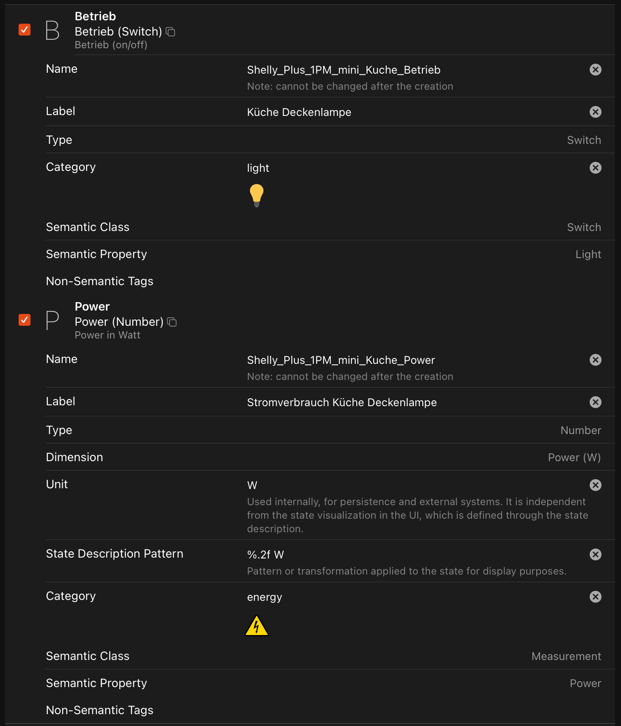621x726 pixels.
Task: Clear the Shelly_Plus_1PM_mini_Kuche_Betrieb name field
Action: [x=595, y=70]
